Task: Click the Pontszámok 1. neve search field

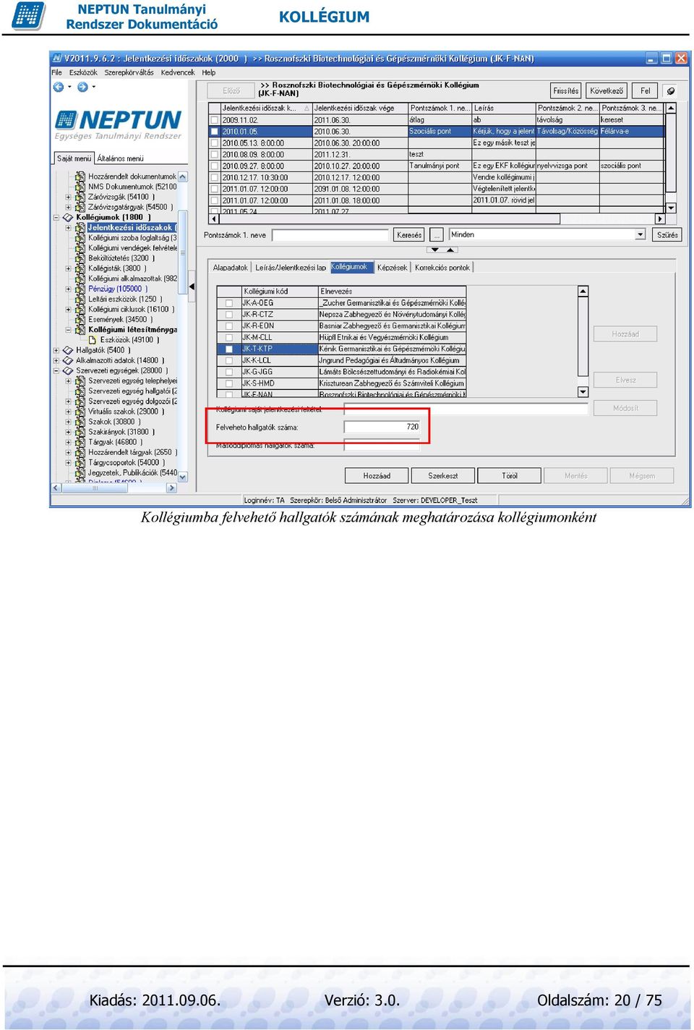Action: coord(330,235)
